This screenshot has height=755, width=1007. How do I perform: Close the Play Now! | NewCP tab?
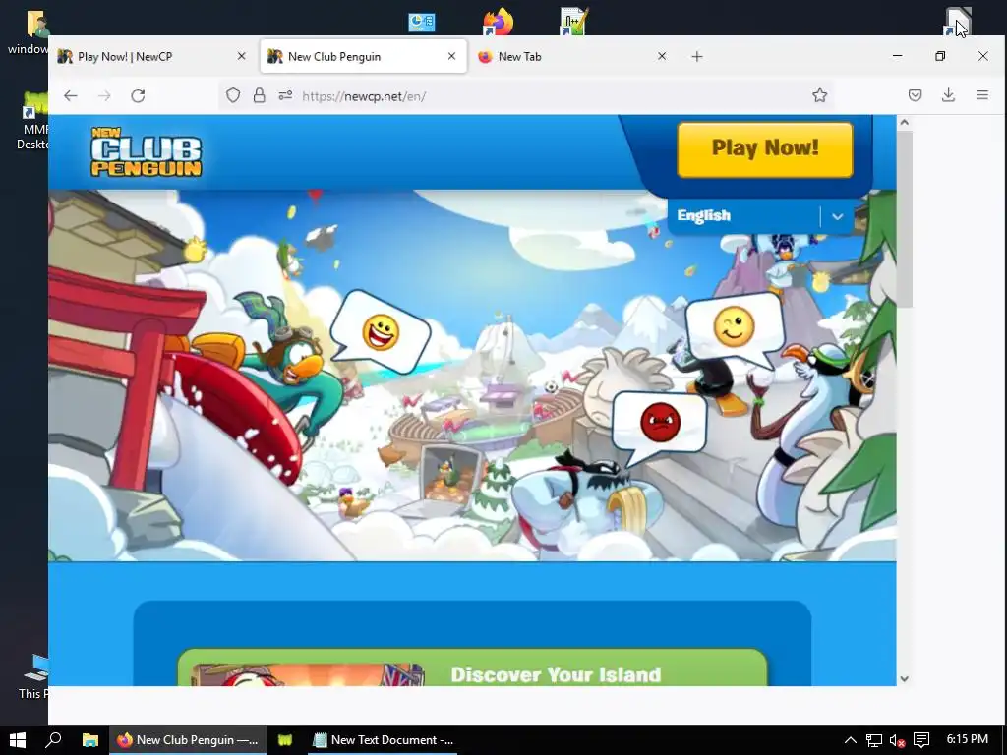[x=242, y=56]
